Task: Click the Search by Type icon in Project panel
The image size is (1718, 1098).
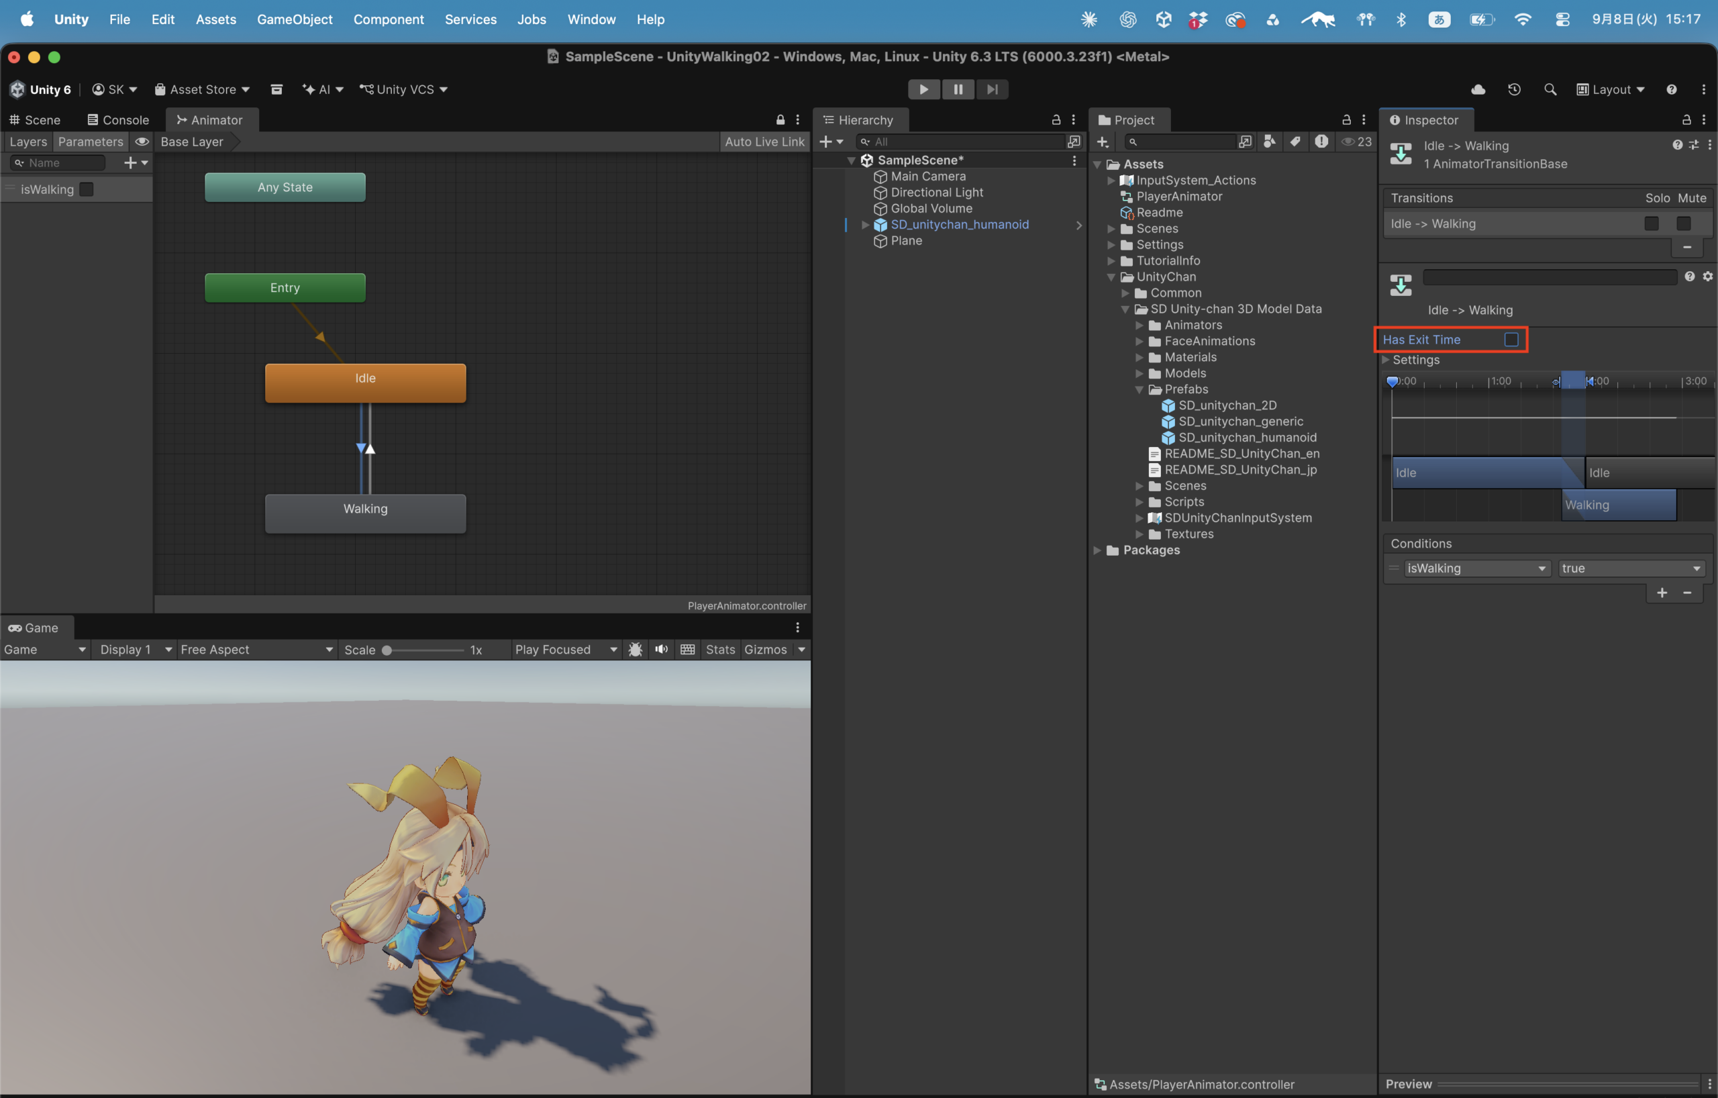Action: (x=1269, y=141)
